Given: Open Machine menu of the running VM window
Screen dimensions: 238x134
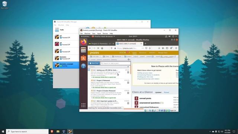Looking at the screenshot, I should coord(87,33).
